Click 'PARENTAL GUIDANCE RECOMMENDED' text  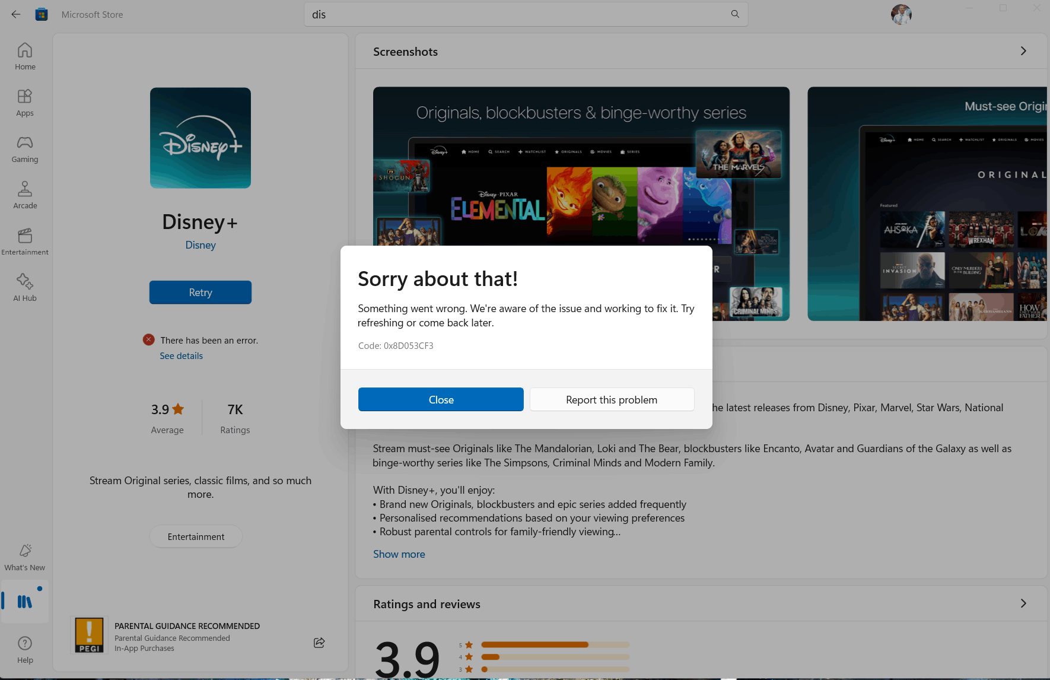[x=187, y=626]
